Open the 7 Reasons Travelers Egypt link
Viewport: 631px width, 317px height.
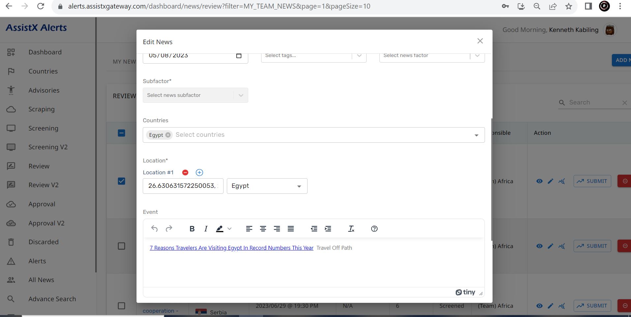(231, 248)
